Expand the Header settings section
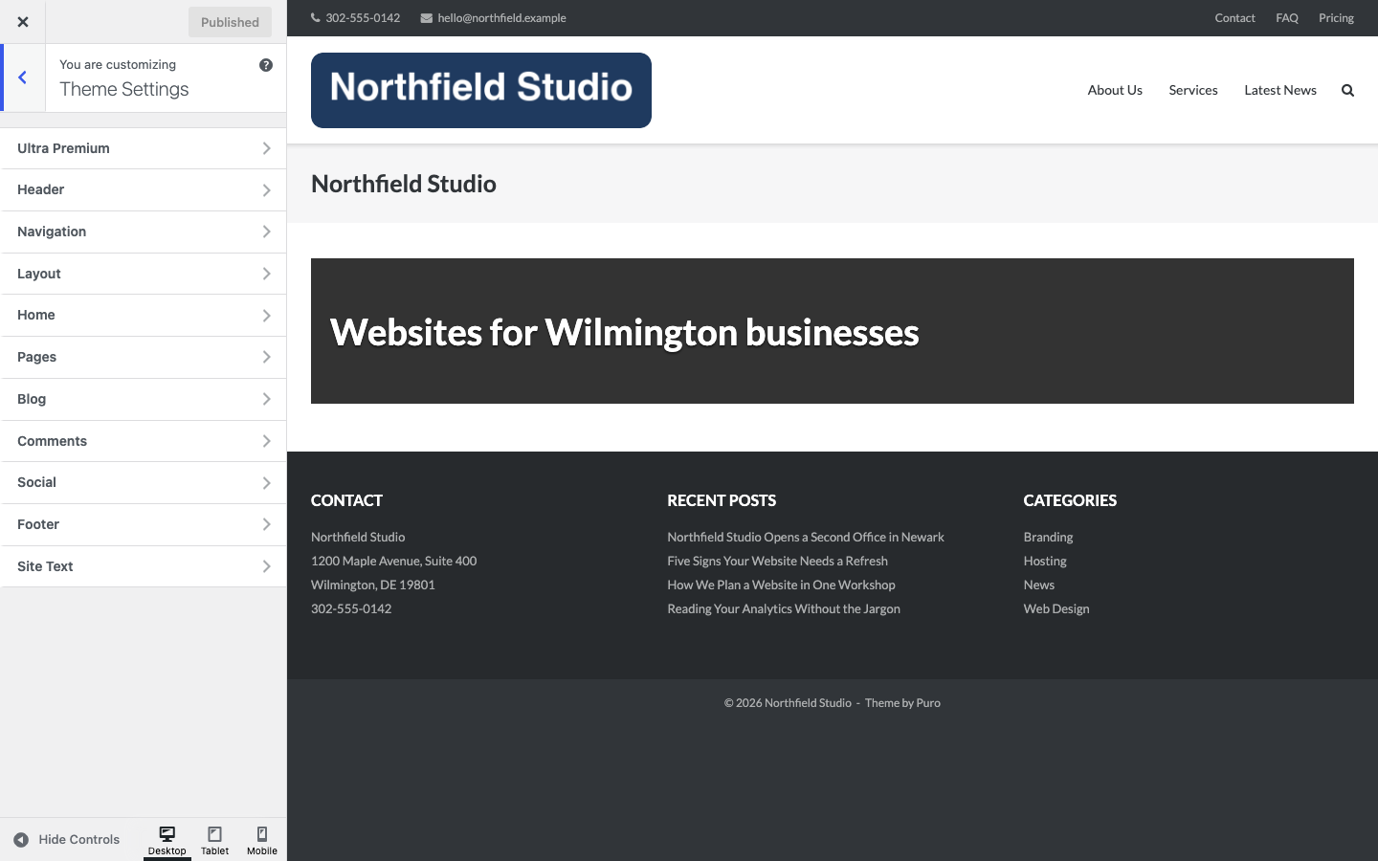 [144, 190]
